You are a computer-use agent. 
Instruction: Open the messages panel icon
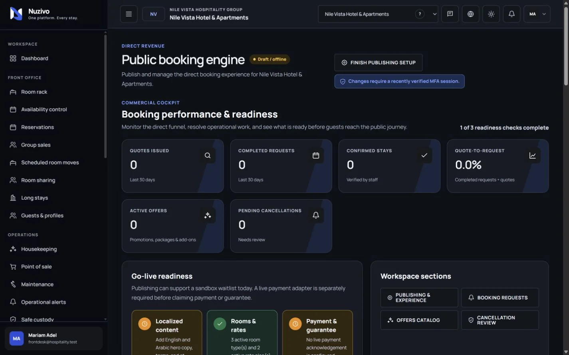(450, 14)
